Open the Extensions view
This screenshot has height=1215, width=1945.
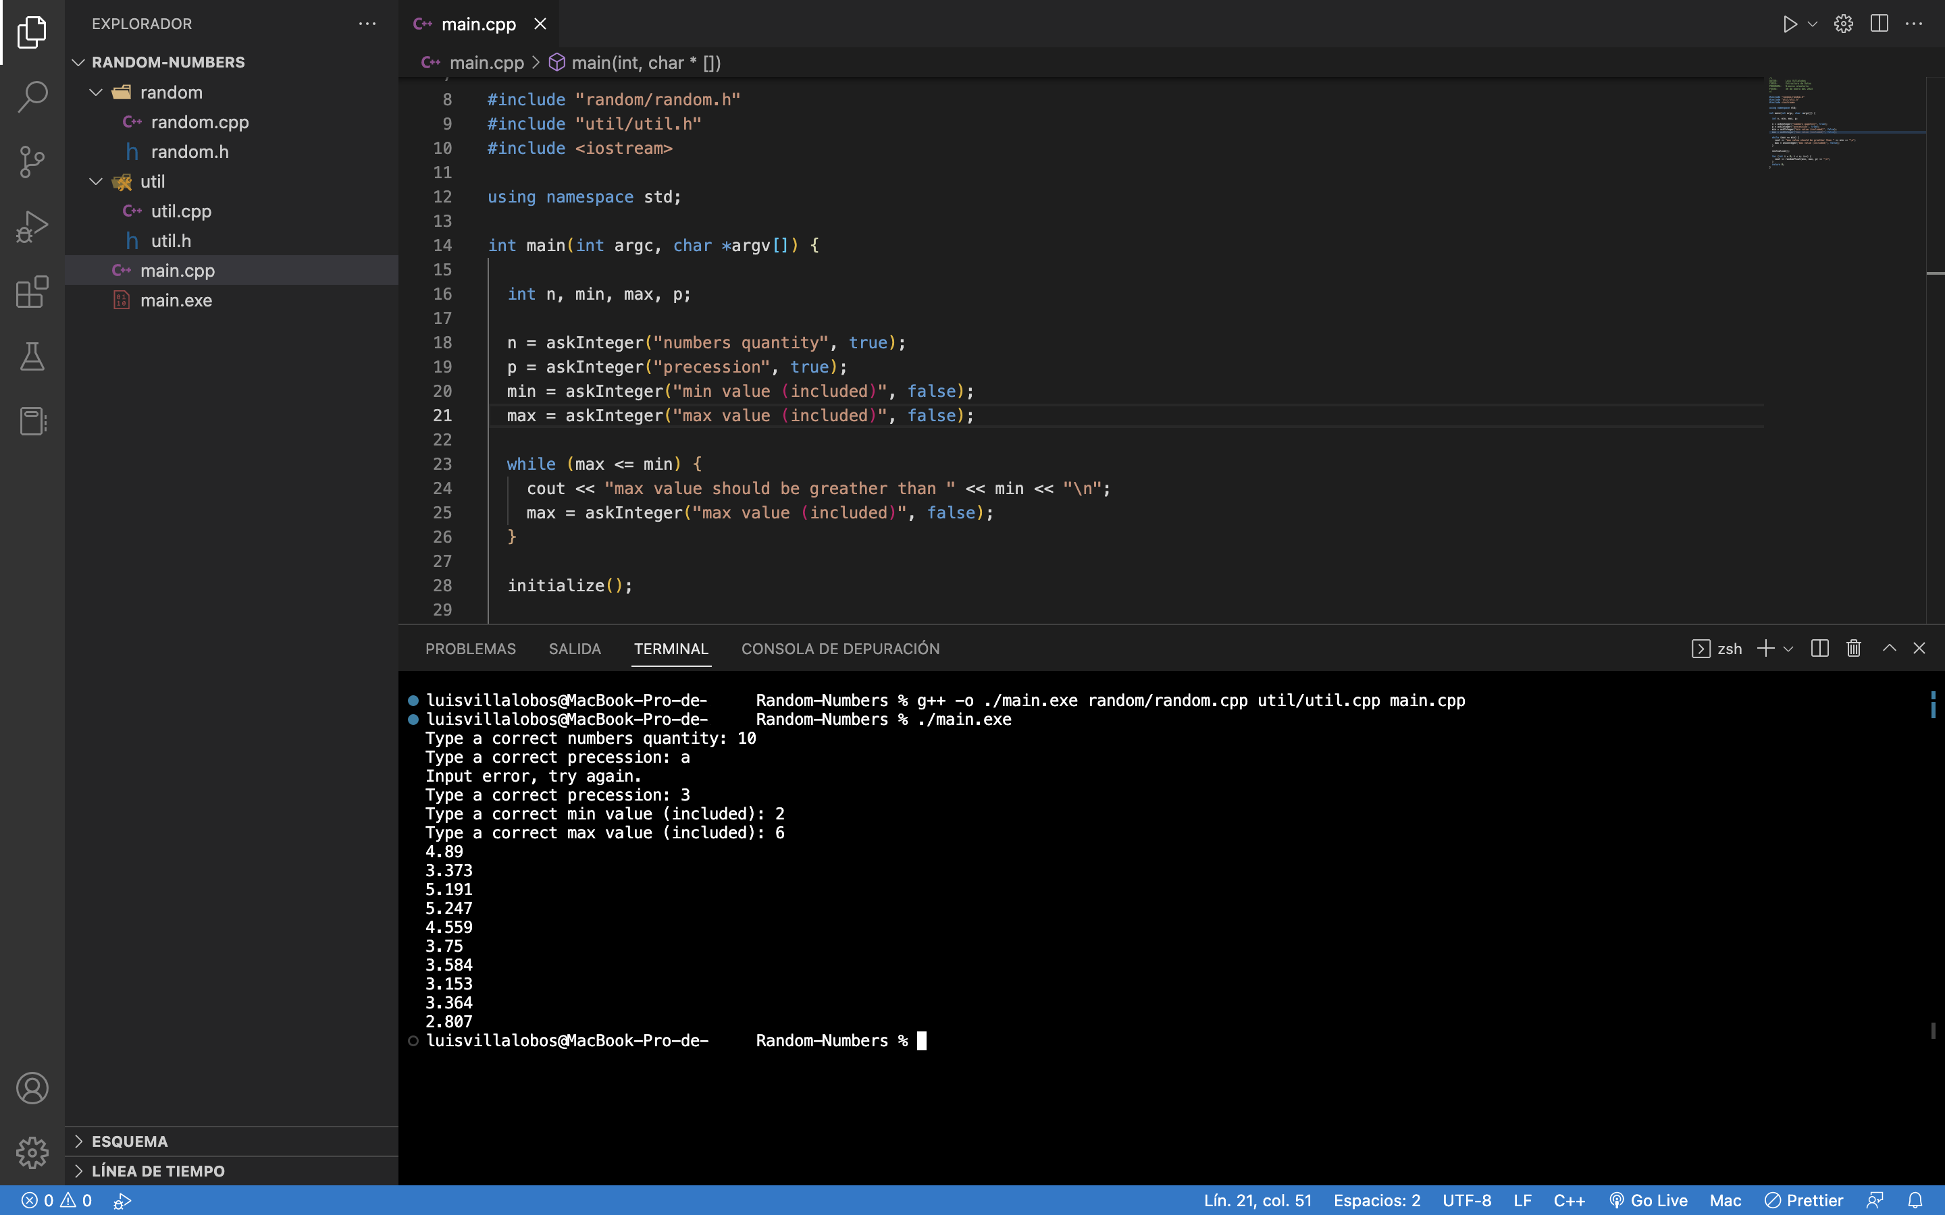coord(32,292)
